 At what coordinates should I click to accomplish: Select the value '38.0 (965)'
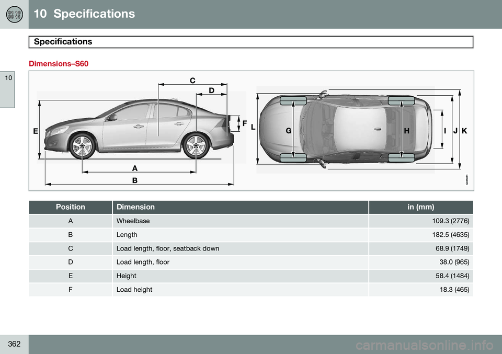(454, 262)
